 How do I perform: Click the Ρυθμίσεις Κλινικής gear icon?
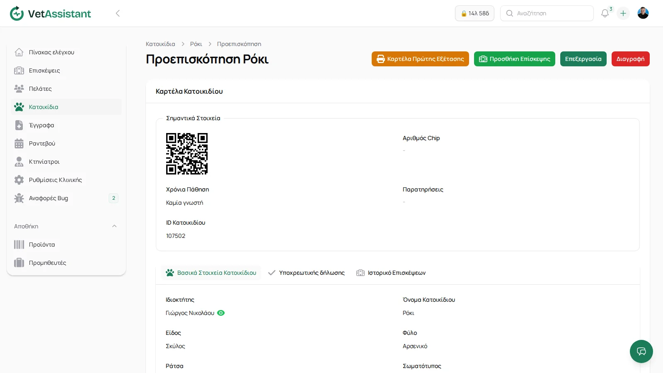pyautogui.click(x=19, y=180)
